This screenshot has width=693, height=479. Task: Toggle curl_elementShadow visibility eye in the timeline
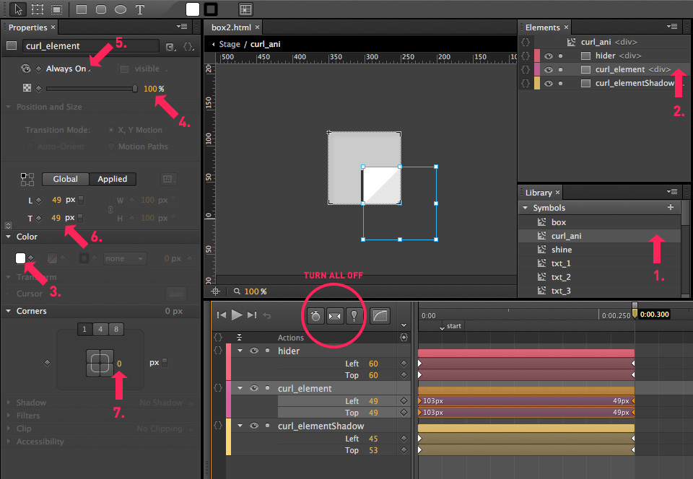253,426
